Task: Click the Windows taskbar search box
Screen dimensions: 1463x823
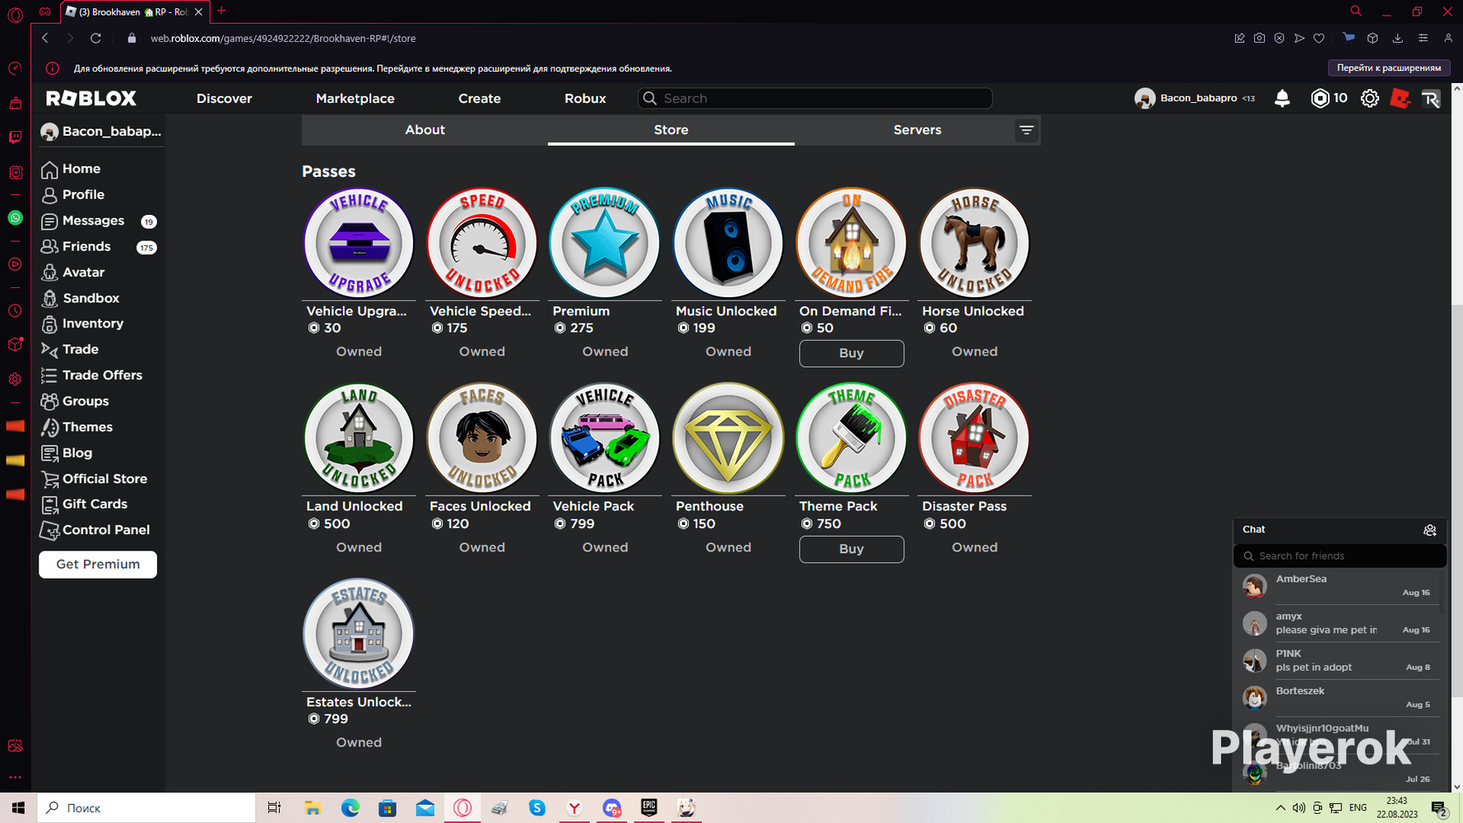Action: click(x=146, y=808)
